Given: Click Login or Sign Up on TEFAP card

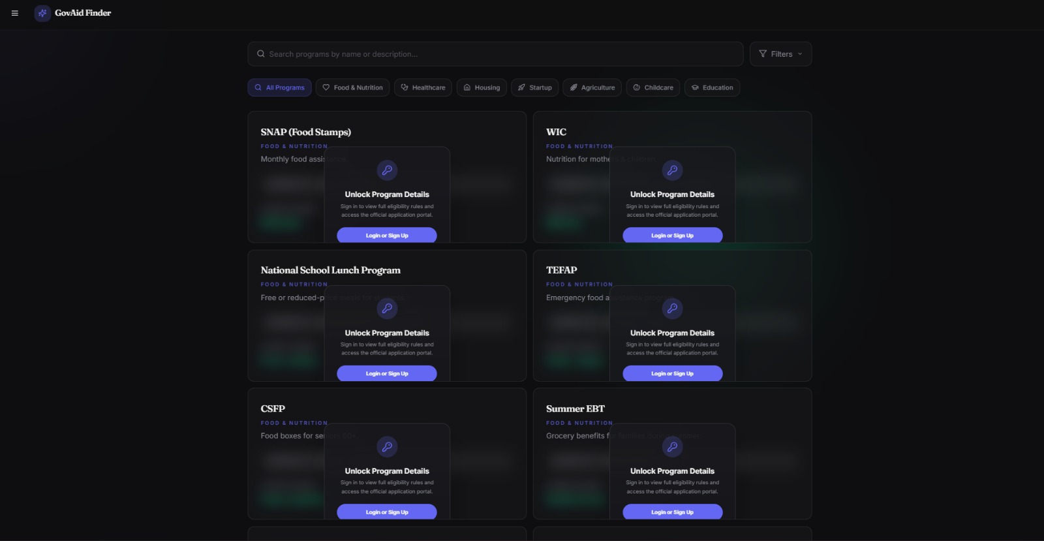Looking at the screenshot, I should pos(673,373).
